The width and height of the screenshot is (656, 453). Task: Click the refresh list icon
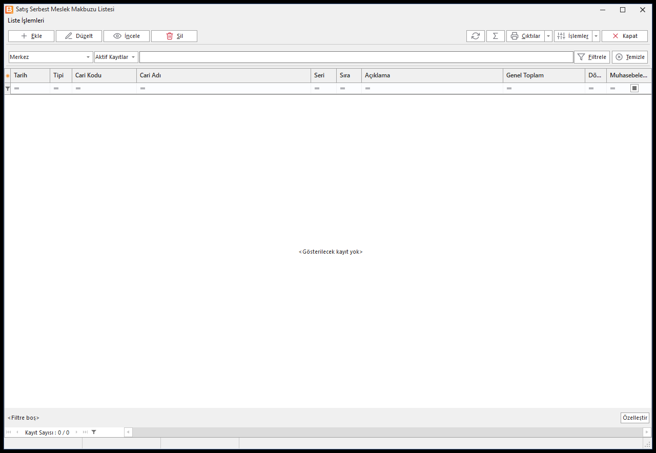475,36
